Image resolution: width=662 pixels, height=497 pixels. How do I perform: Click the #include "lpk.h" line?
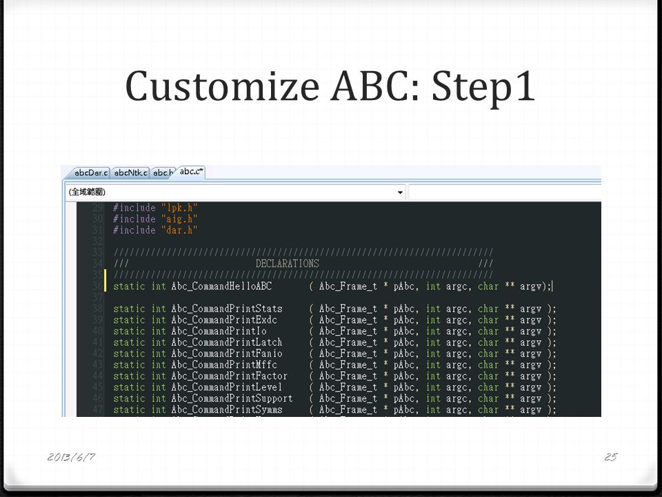155,208
